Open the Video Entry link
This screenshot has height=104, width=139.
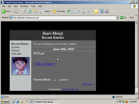pyautogui.click(x=44, y=64)
